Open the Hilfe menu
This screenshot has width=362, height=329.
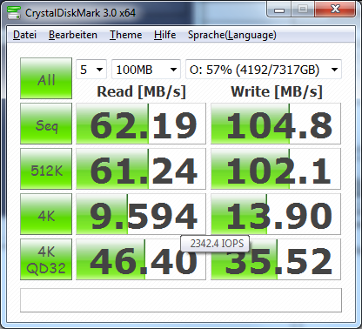coord(164,35)
